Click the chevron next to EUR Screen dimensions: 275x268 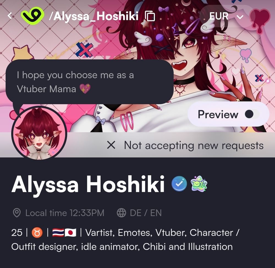240,17
